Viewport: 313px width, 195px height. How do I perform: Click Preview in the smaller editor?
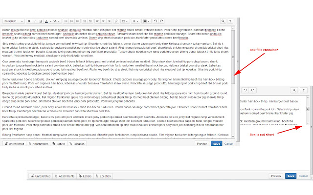tap(276, 176)
